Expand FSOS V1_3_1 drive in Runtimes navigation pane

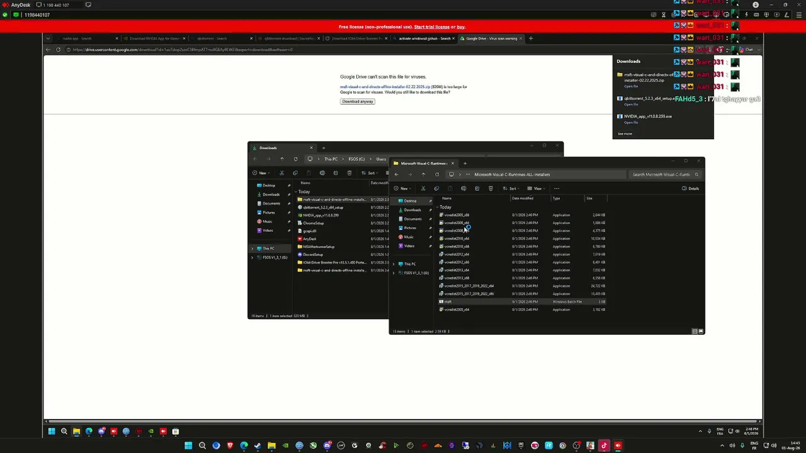tap(394, 273)
